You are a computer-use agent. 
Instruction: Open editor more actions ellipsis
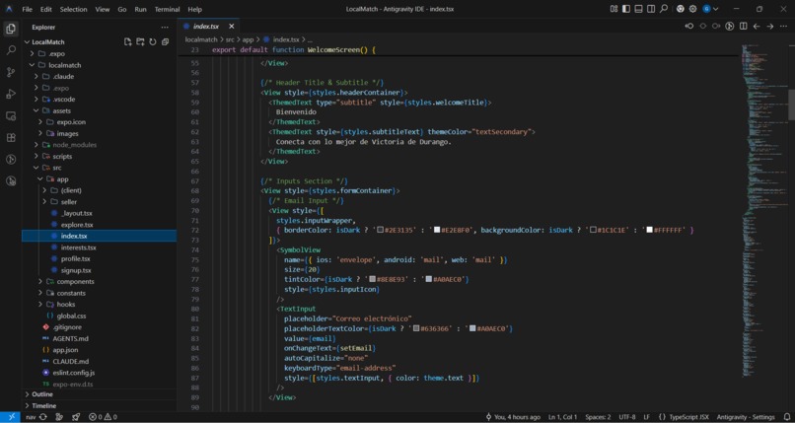pos(784,27)
